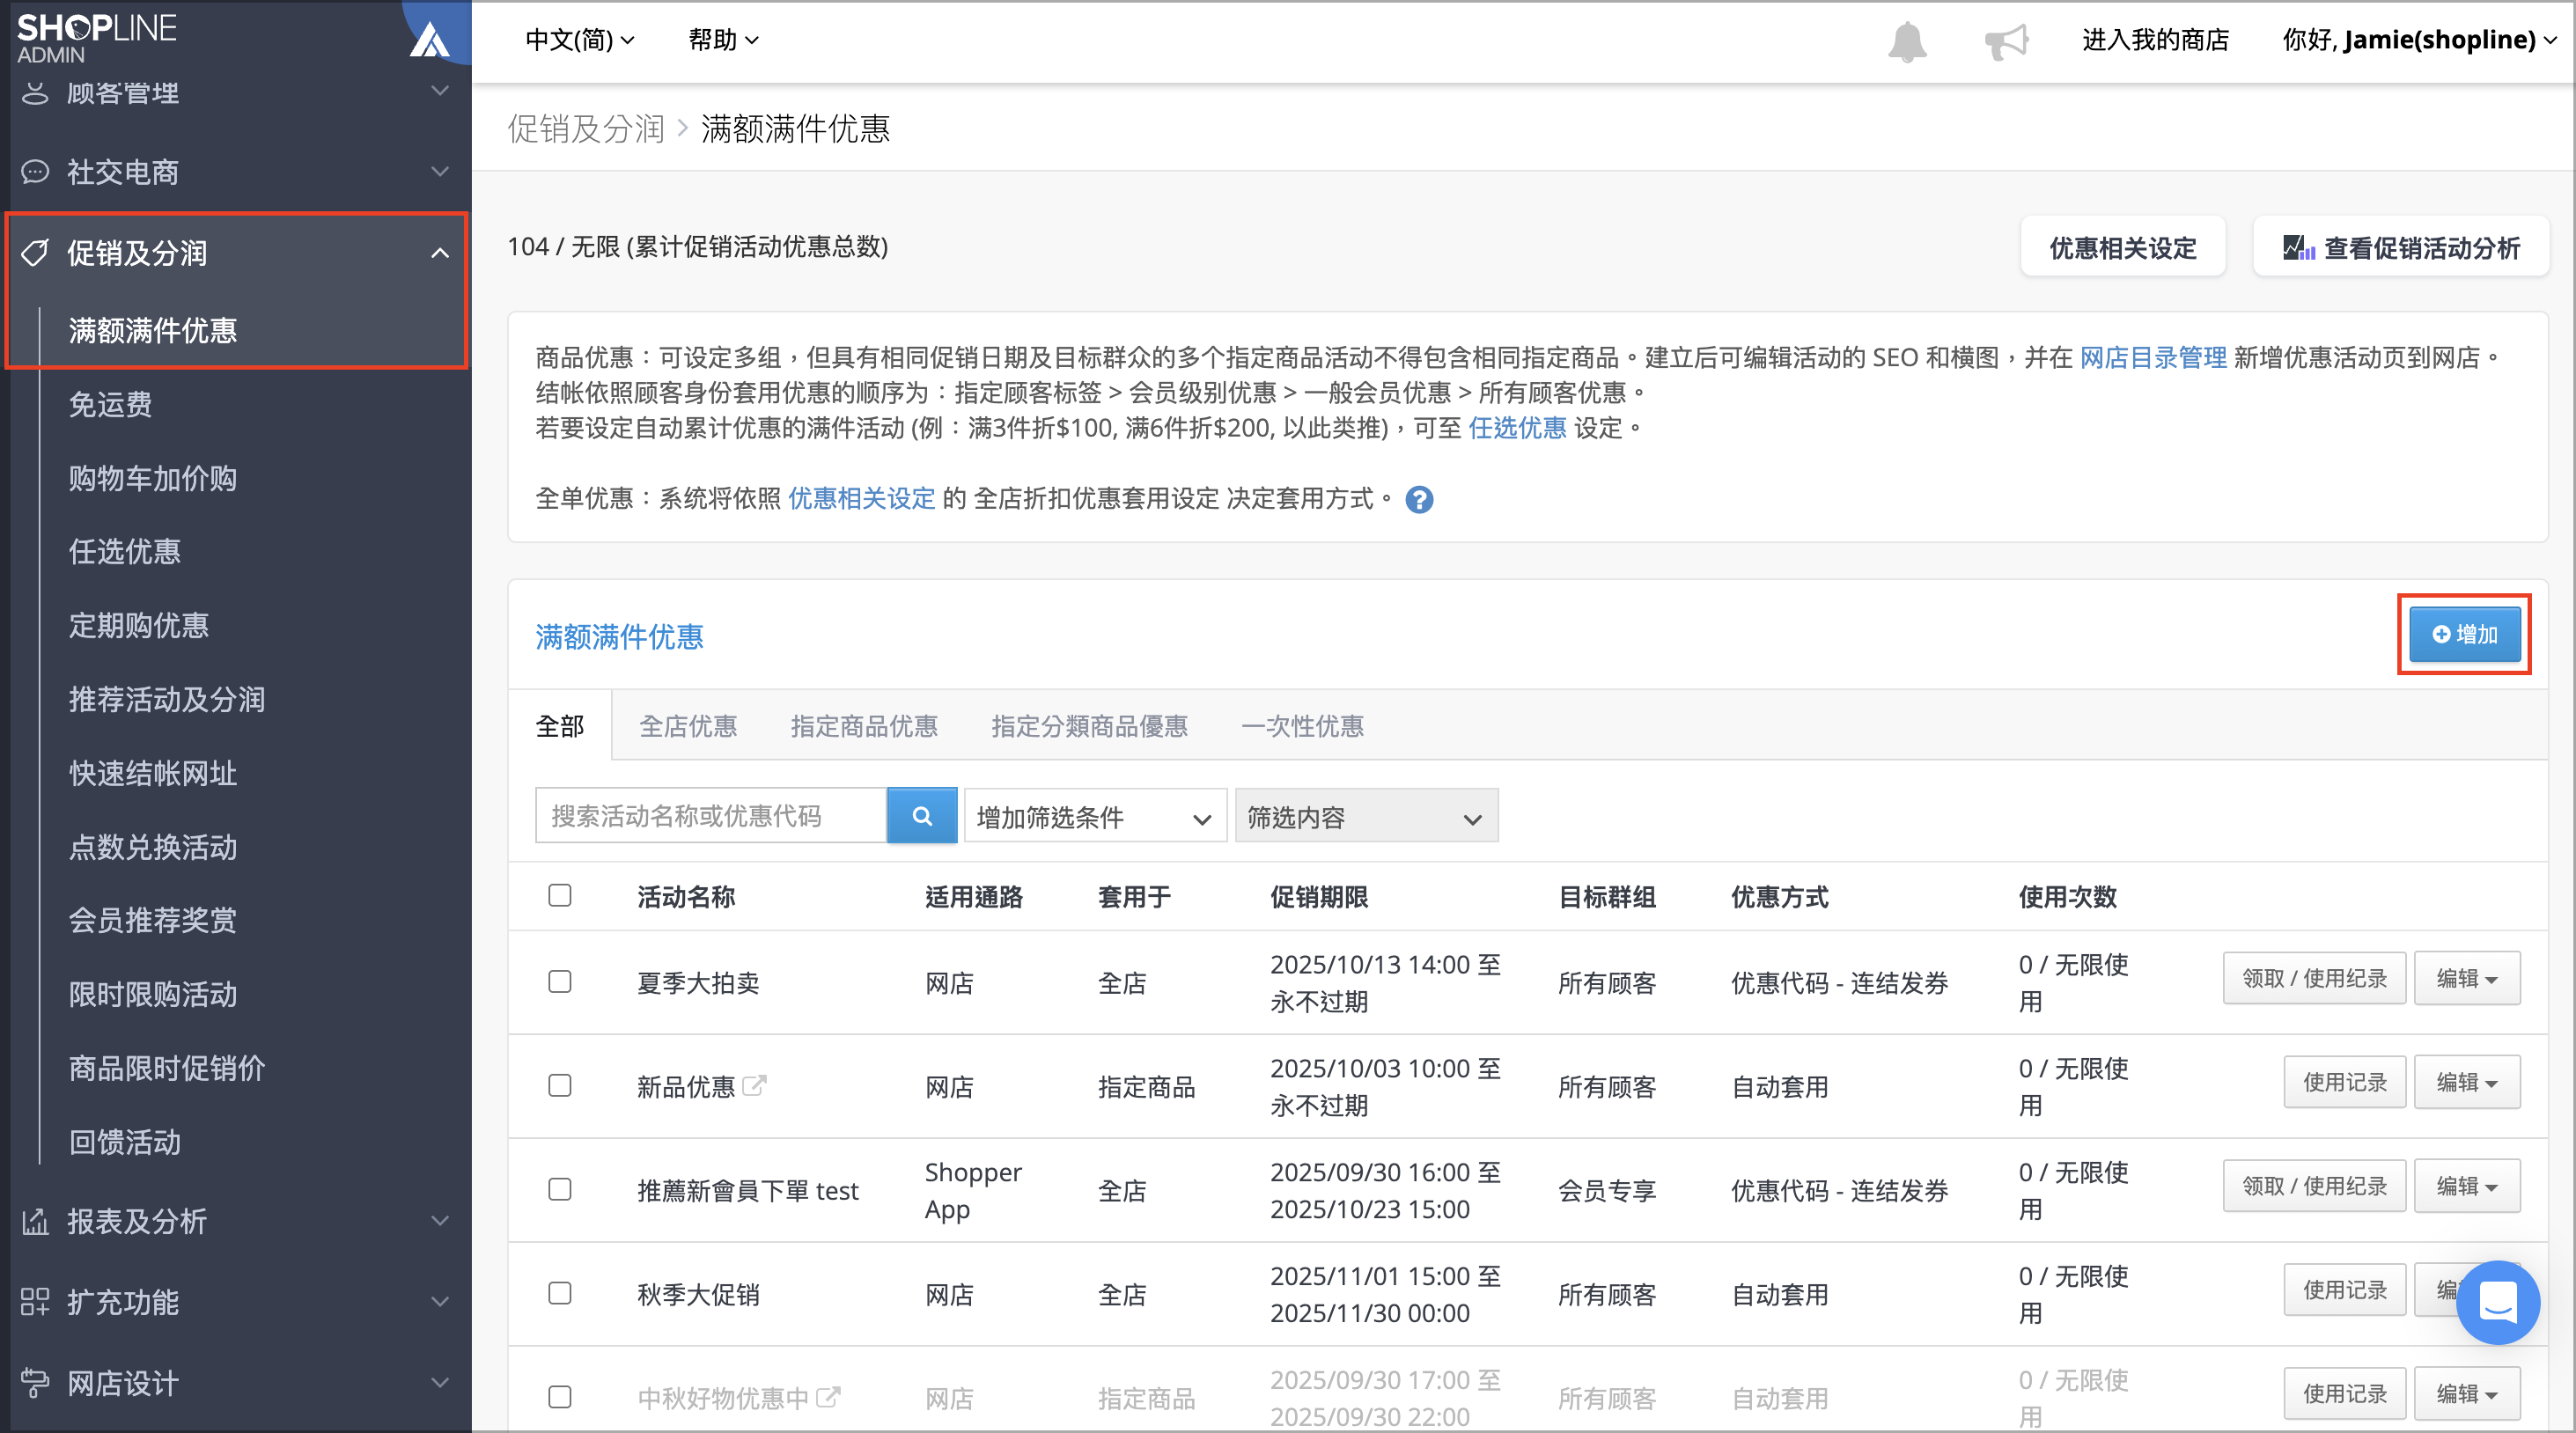Click the 扩充功能 grid icon
This screenshot has width=2576, height=1433.
tap(35, 1302)
